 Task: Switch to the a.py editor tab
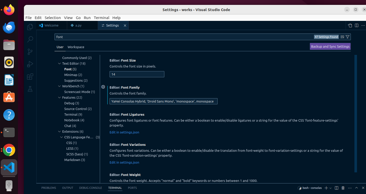[x=82, y=26]
